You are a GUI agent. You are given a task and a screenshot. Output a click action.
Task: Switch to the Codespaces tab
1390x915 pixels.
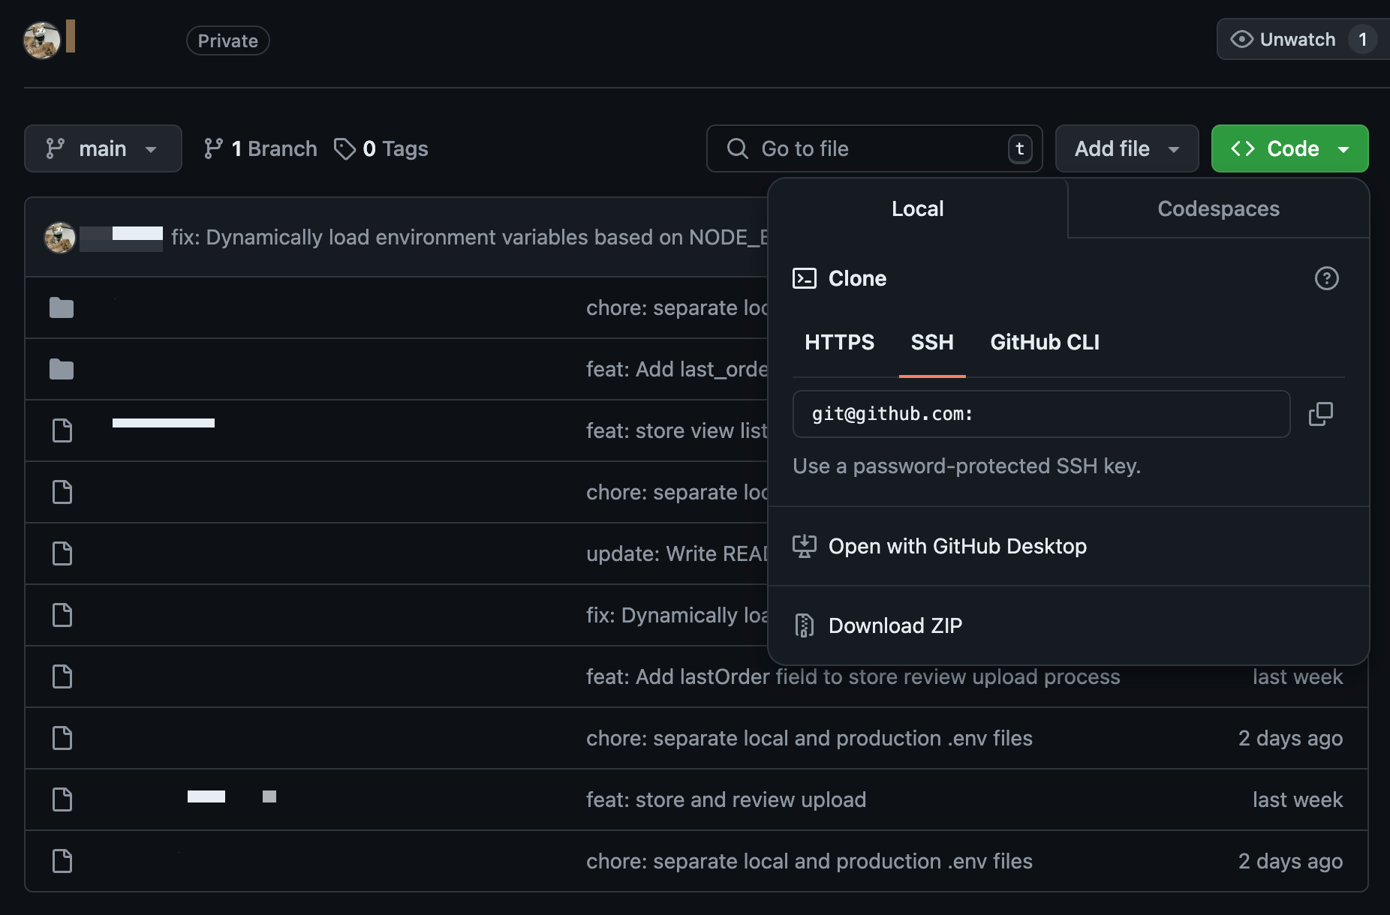[x=1218, y=208]
